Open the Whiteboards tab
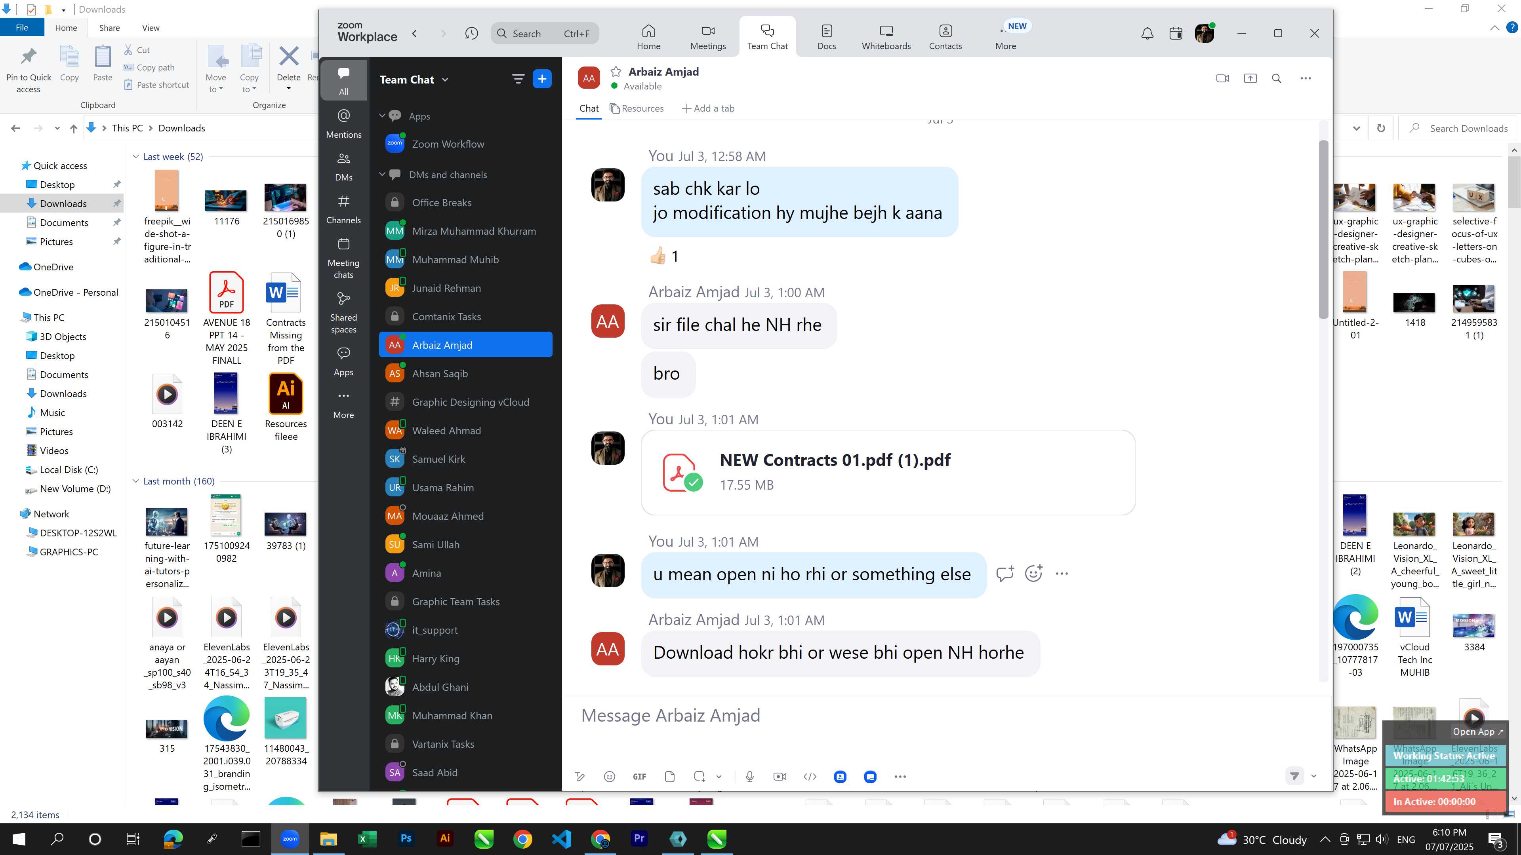This screenshot has height=855, width=1521. tap(886, 37)
